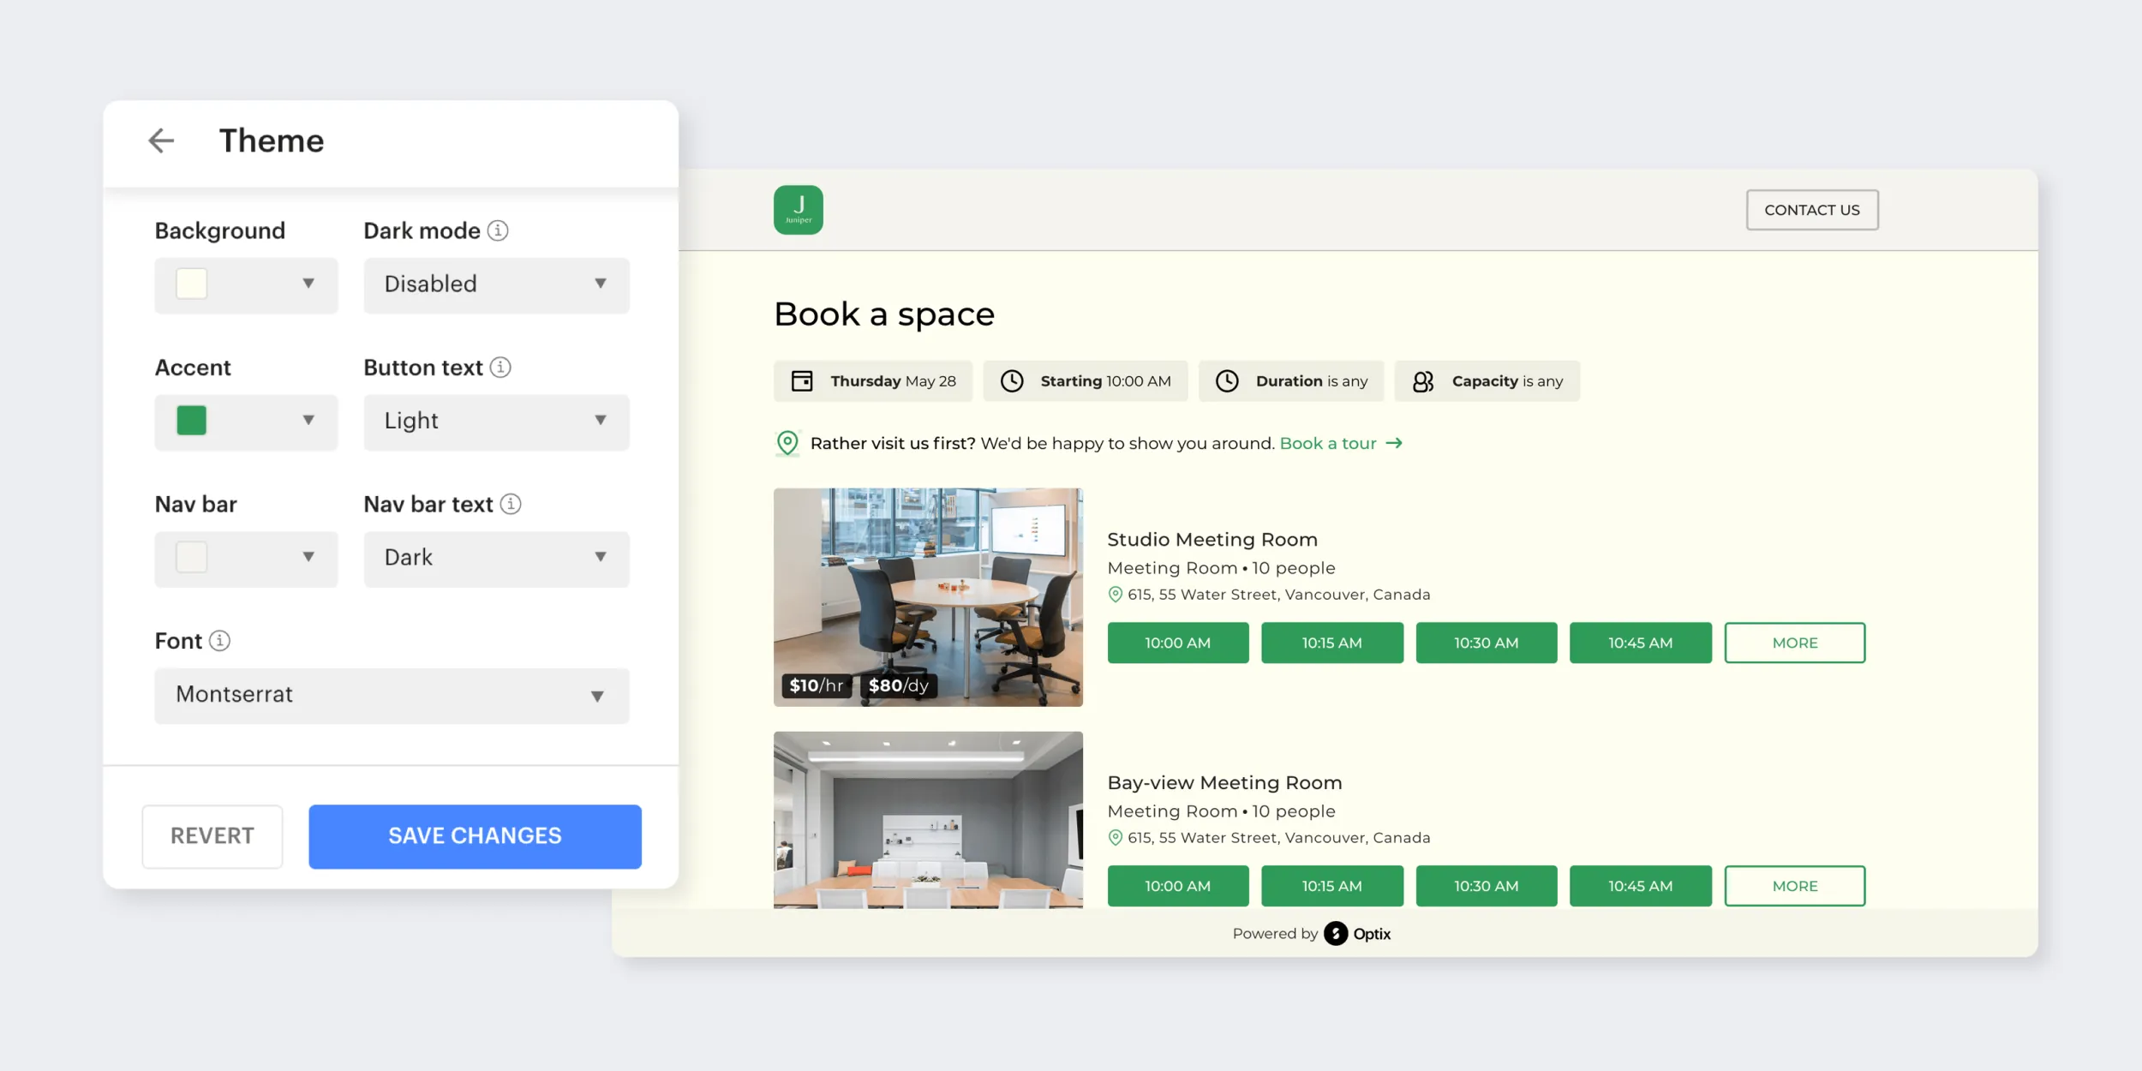Select 10:30 AM slot for Bay-view Room
The width and height of the screenshot is (2142, 1071).
(1487, 885)
